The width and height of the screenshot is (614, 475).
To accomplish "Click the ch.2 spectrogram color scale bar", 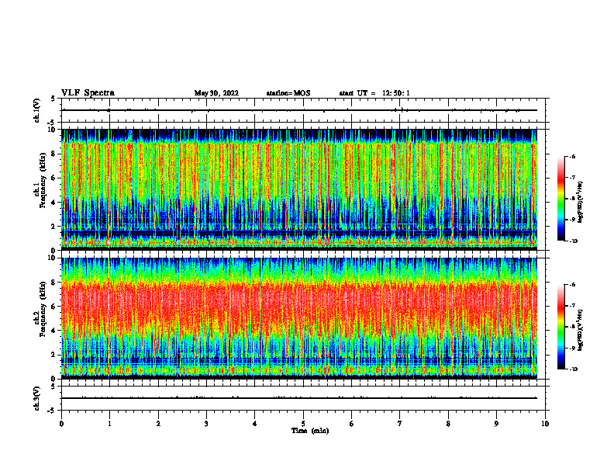I will (x=561, y=327).
